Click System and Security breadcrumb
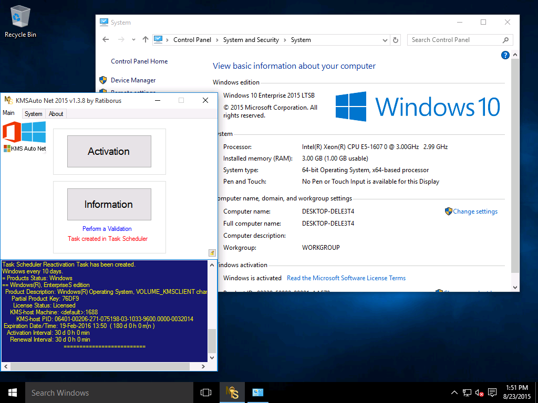The image size is (538, 403). pyautogui.click(x=251, y=40)
